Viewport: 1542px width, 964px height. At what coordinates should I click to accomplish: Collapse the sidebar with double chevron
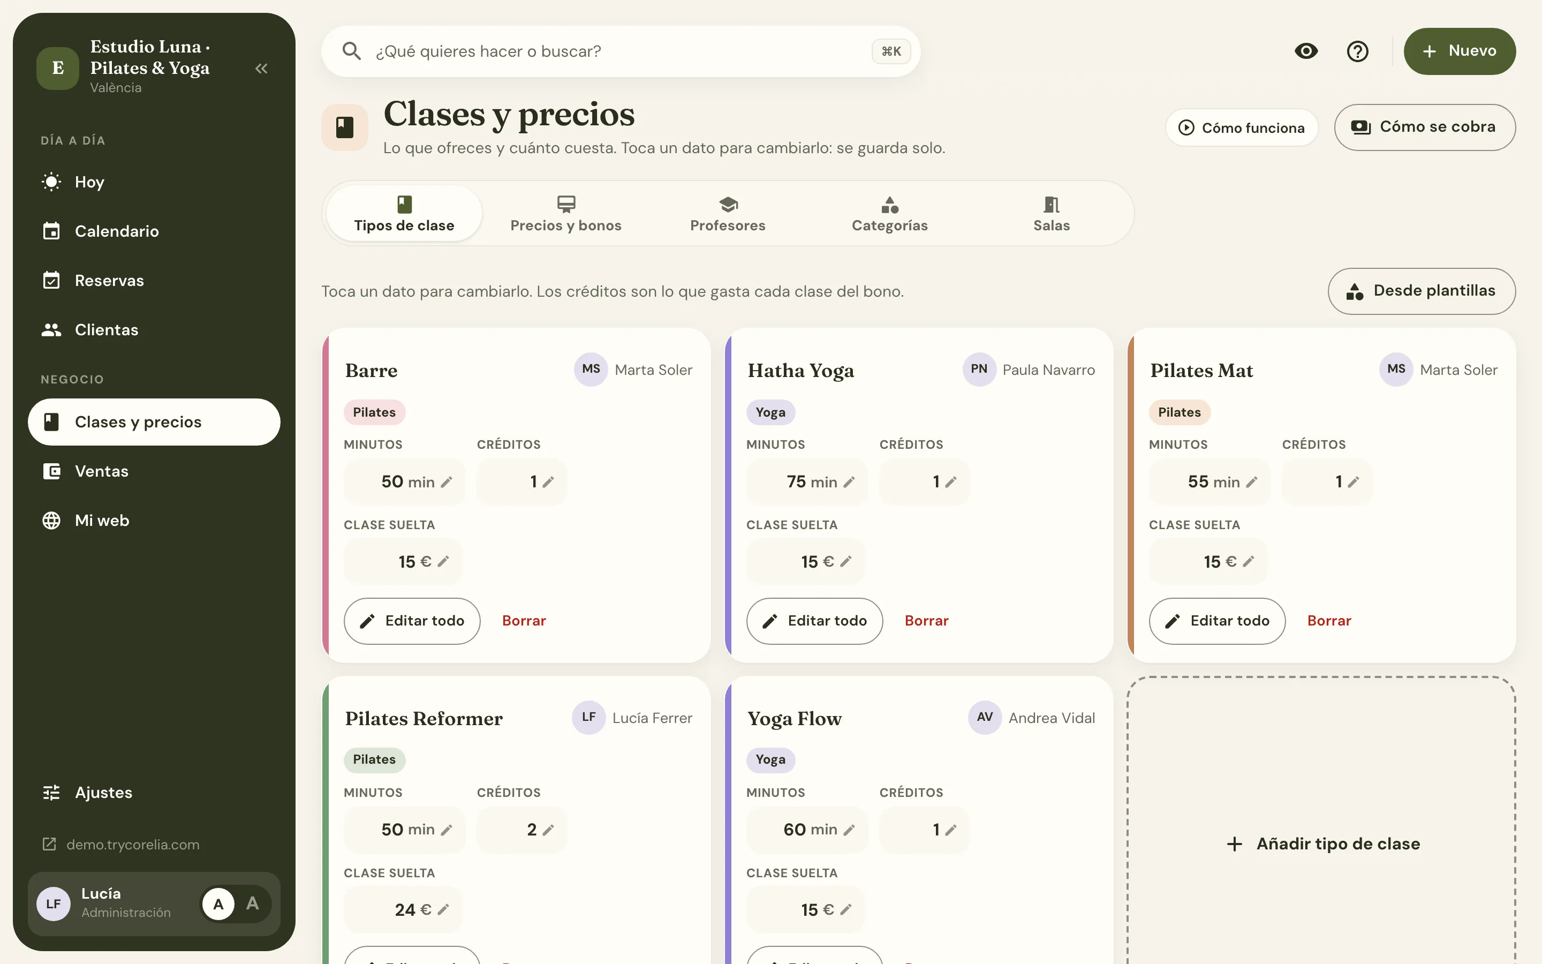(x=261, y=68)
